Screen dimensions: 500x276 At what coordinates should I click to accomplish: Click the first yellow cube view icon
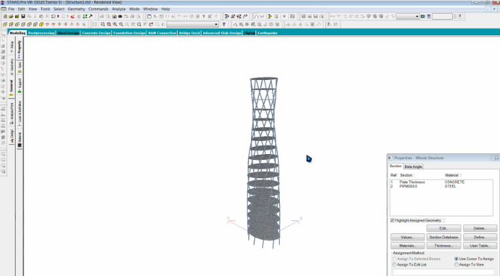(x=5, y=24)
